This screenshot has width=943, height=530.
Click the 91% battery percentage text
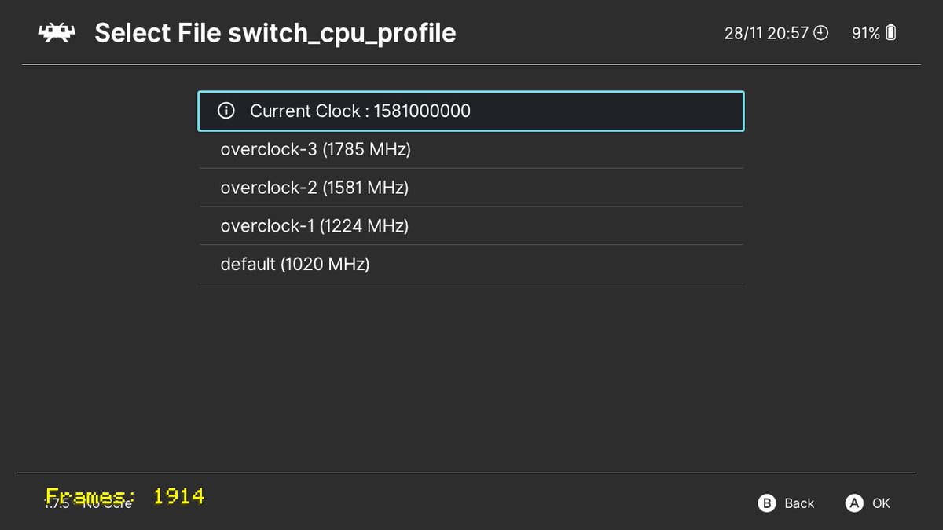pyautogui.click(x=866, y=33)
